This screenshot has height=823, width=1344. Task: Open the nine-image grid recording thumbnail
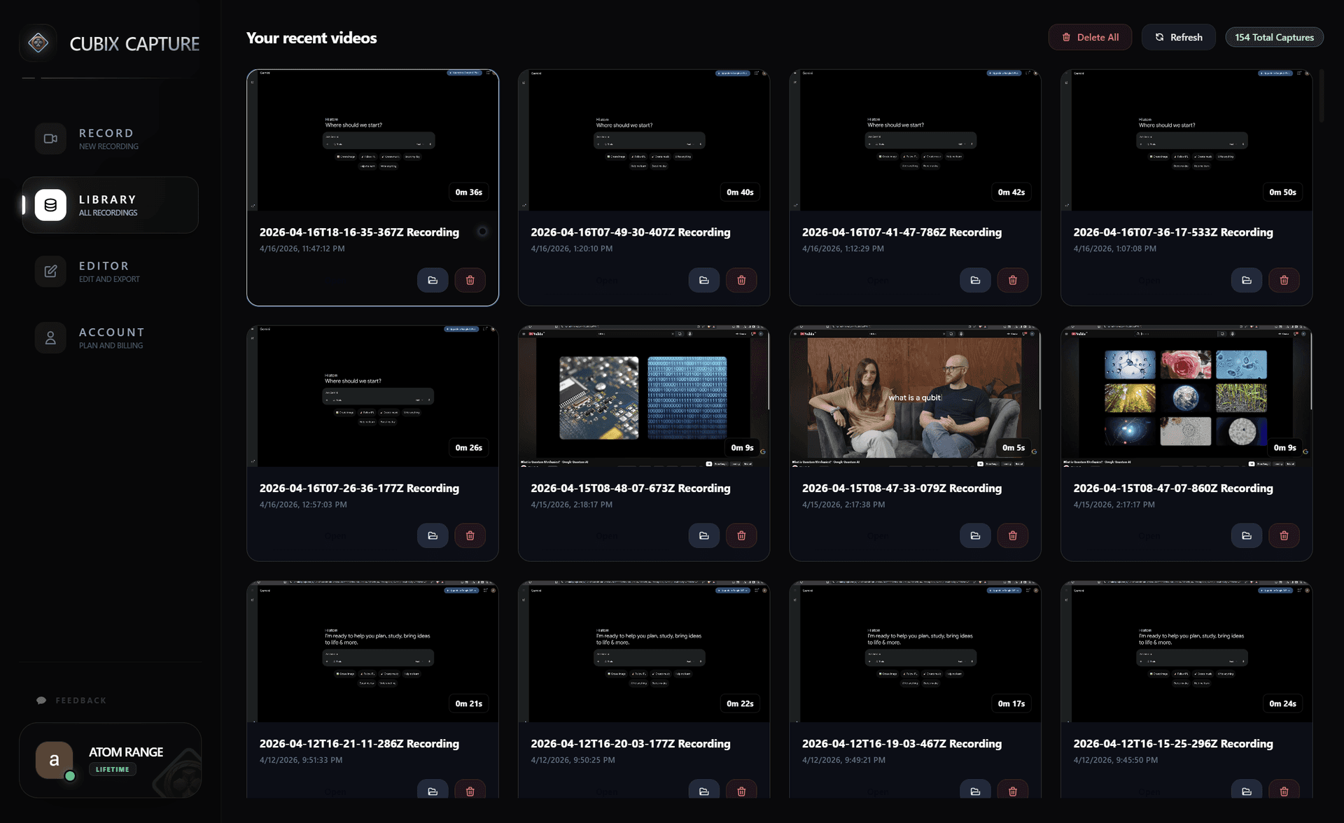tap(1186, 396)
